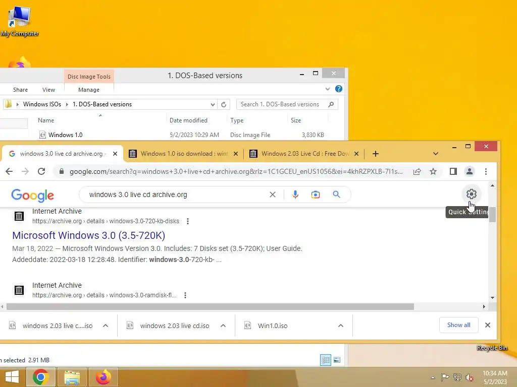This screenshot has height=387, width=517.
Task: Click Show all downloads button
Action: click(458, 325)
